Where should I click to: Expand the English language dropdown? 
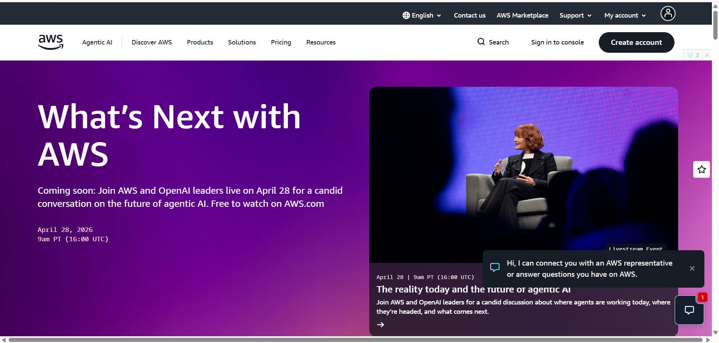pos(422,15)
